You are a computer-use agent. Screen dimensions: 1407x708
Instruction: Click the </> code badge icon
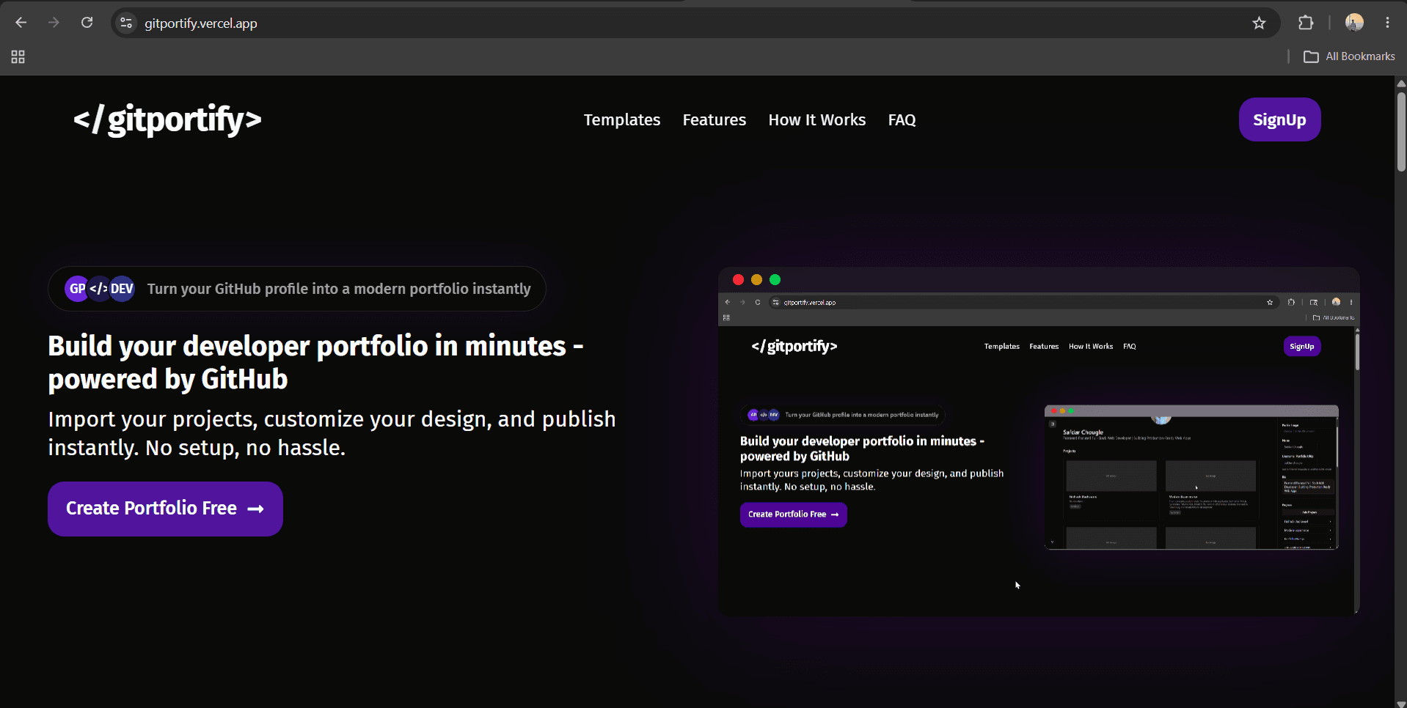99,289
